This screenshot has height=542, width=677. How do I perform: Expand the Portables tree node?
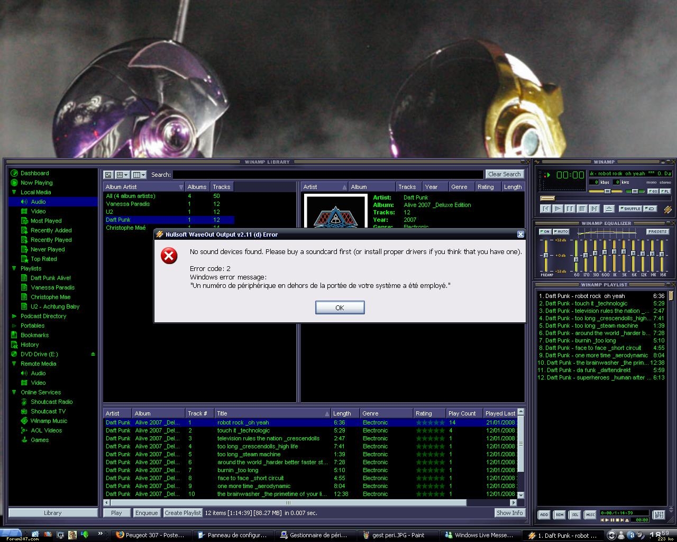(14, 326)
